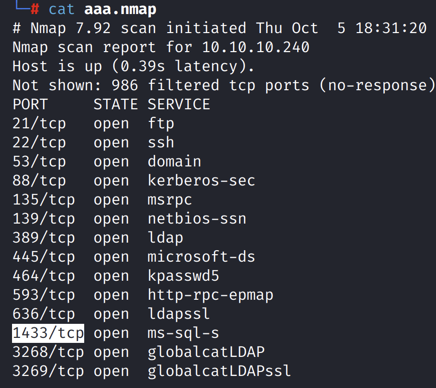
Task: Click the red hash prompt symbol
Action: click(35, 10)
